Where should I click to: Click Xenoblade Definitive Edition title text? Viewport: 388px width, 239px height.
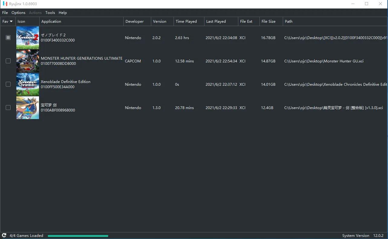tap(66, 82)
